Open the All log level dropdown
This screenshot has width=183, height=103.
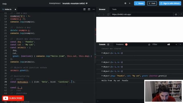pos(172,45)
